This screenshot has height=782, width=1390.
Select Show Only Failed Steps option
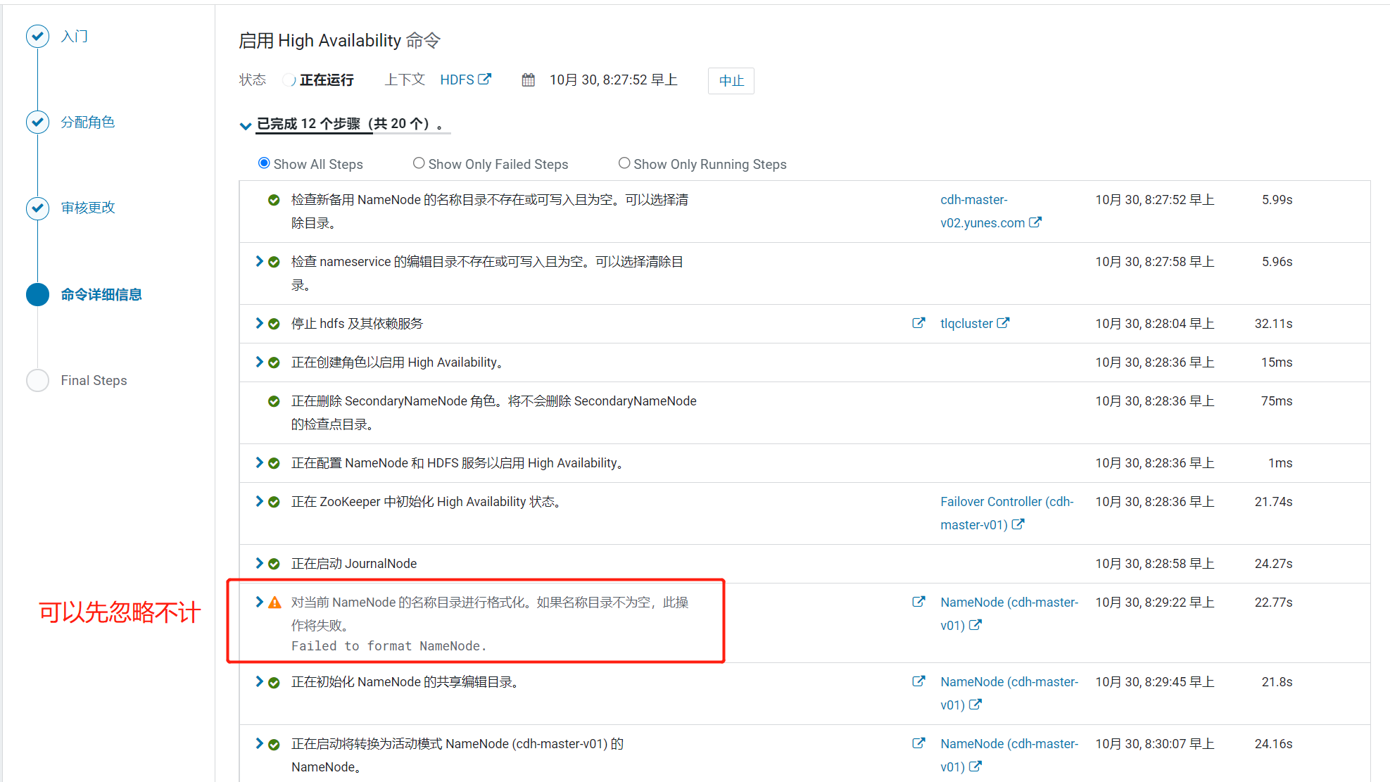pyautogui.click(x=419, y=163)
